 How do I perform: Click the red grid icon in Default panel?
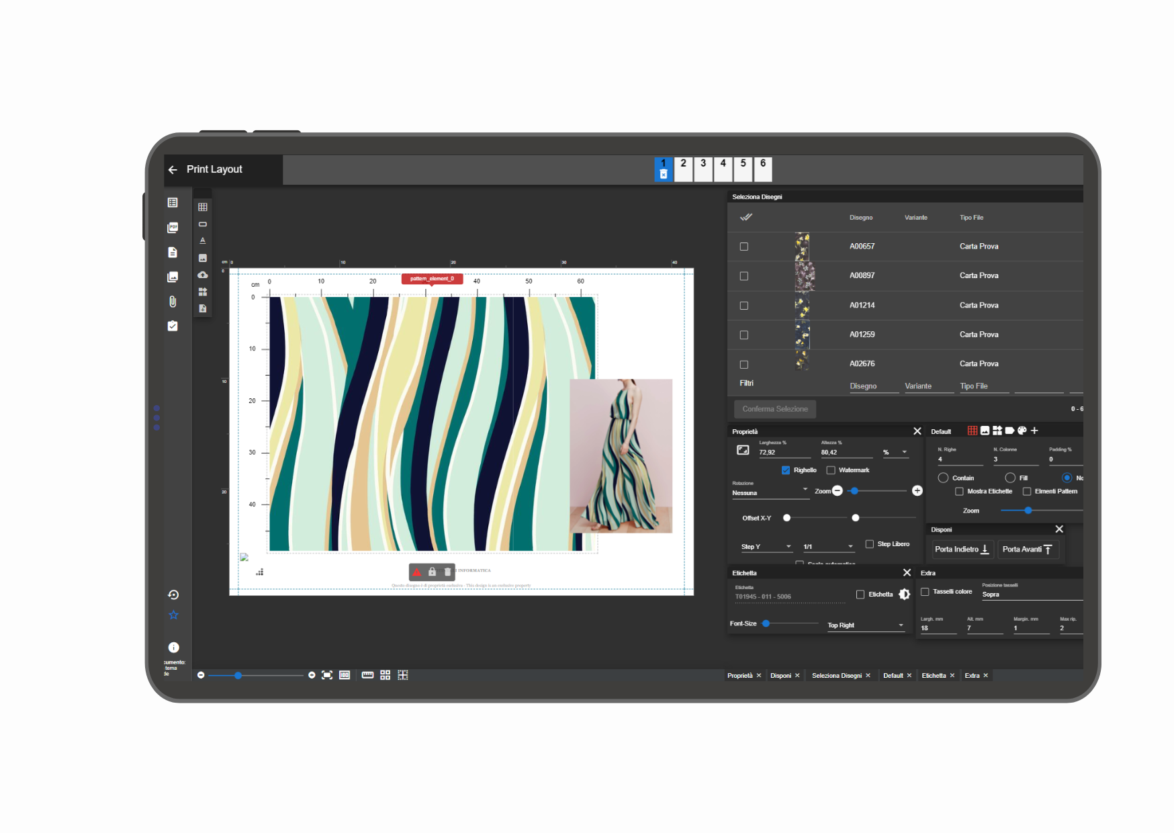(973, 431)
